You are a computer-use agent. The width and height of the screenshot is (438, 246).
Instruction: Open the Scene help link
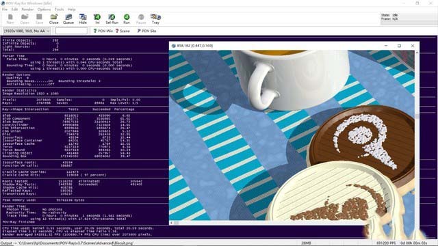tap(123, 31)
